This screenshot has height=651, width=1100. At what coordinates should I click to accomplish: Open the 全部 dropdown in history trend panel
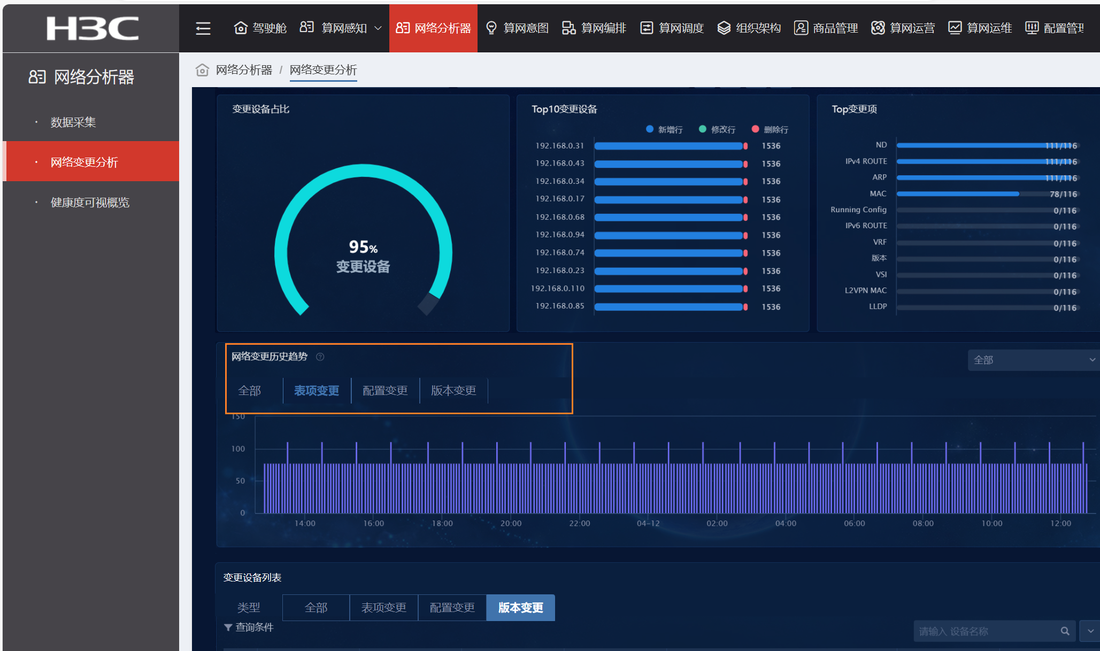pos(1033,360)
